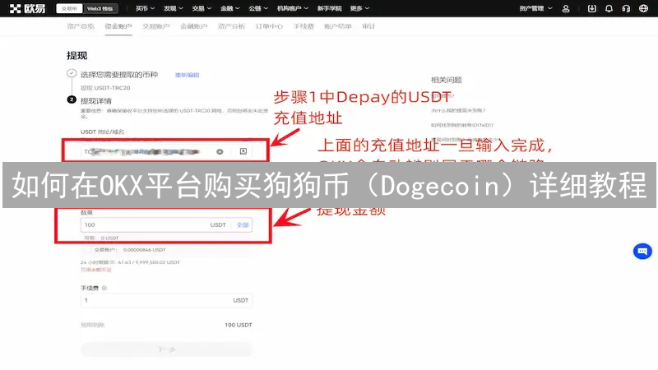Click the 提现详情 step heading
658x370 pixels.
click(x=96, y=101)
